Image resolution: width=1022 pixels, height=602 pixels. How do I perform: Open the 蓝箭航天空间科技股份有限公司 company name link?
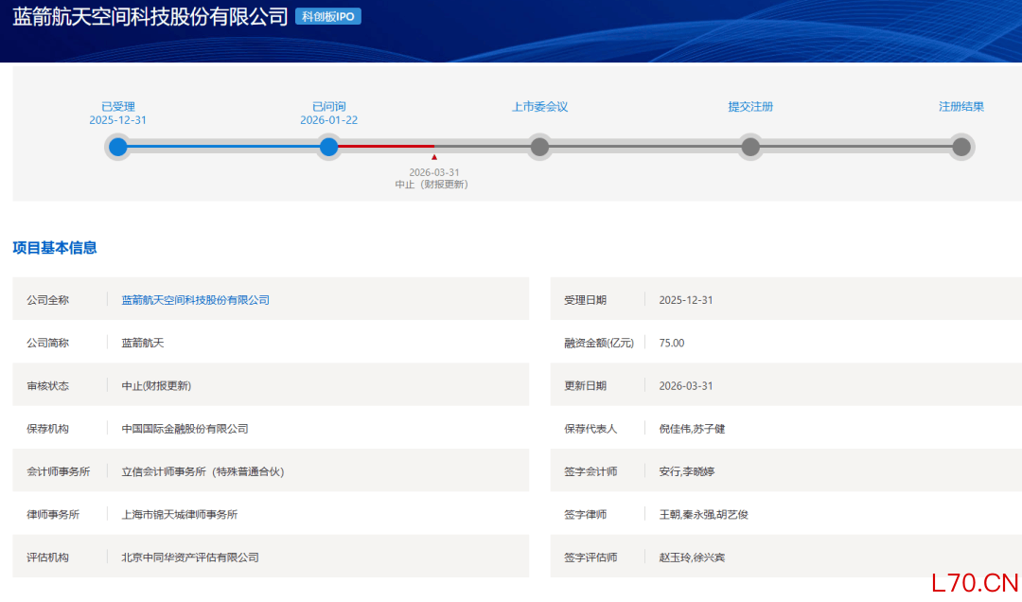pos(196,300)
